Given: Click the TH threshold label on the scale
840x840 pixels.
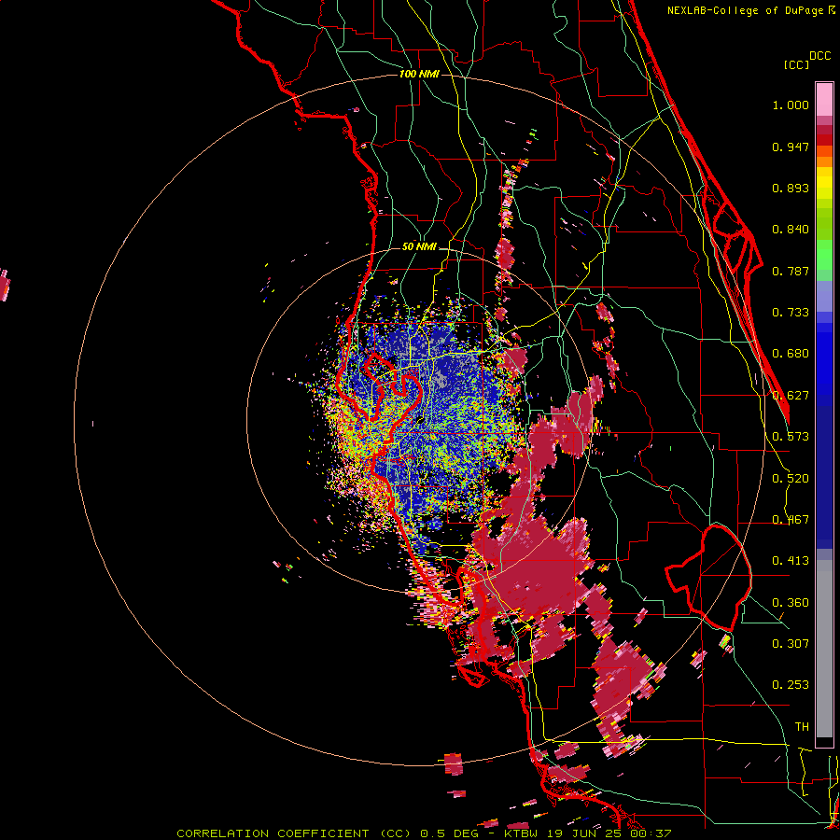Looking at the screenshot, I should click(x=802, y=727).
